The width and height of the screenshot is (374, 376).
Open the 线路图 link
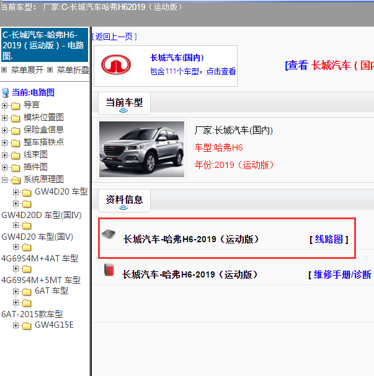tap(329, 239)
